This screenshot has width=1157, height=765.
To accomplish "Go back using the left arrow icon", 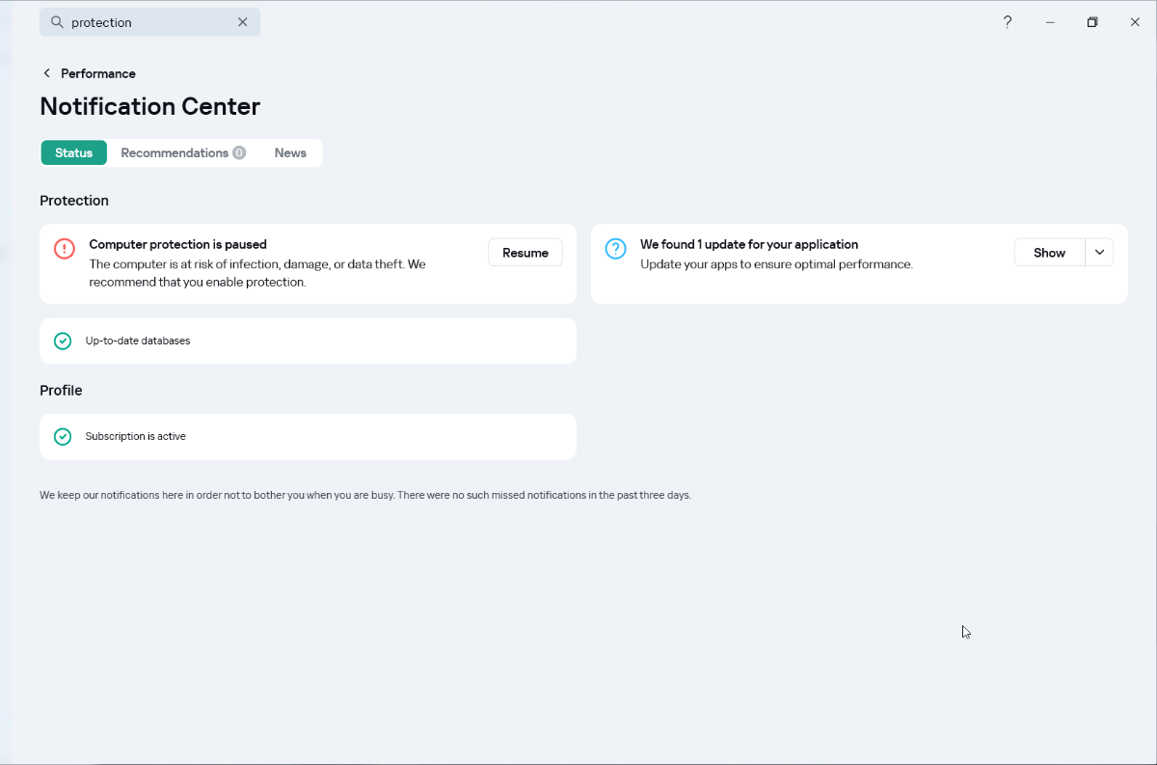I will pos(46,73).
